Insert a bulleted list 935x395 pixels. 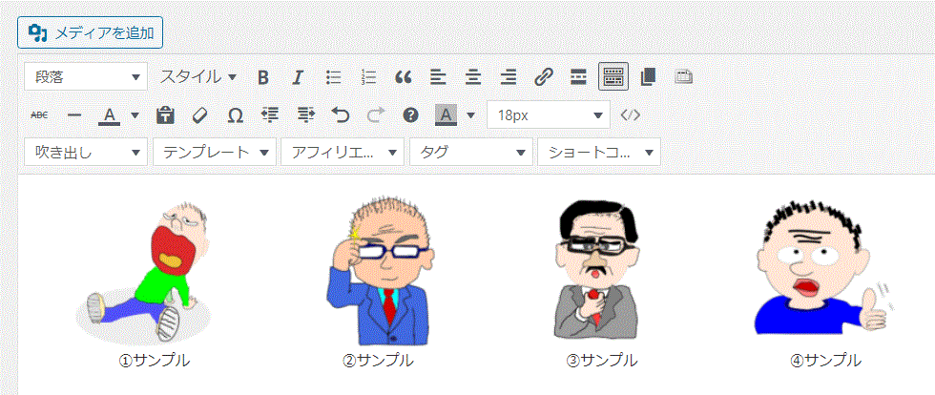click(x=334, y=76)
